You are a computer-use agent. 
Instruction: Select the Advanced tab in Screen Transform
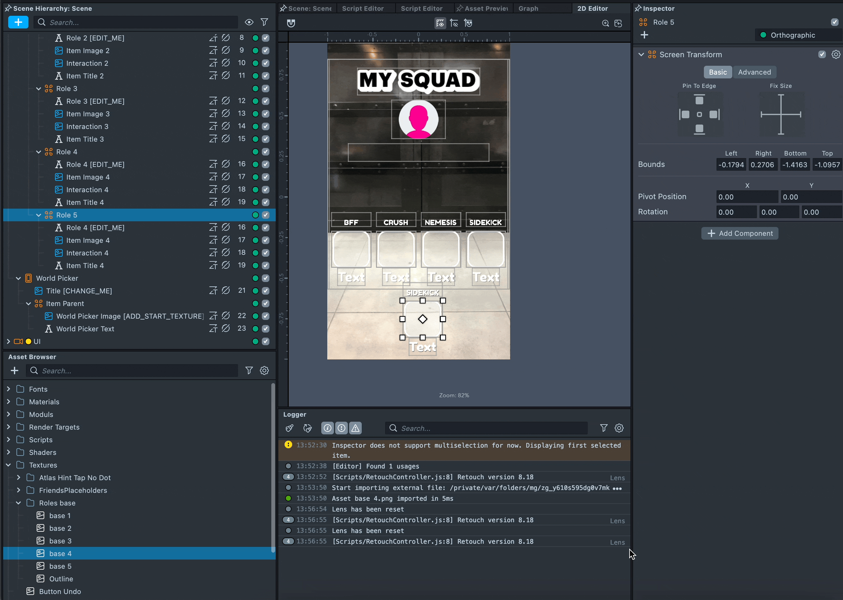[754, 72]
